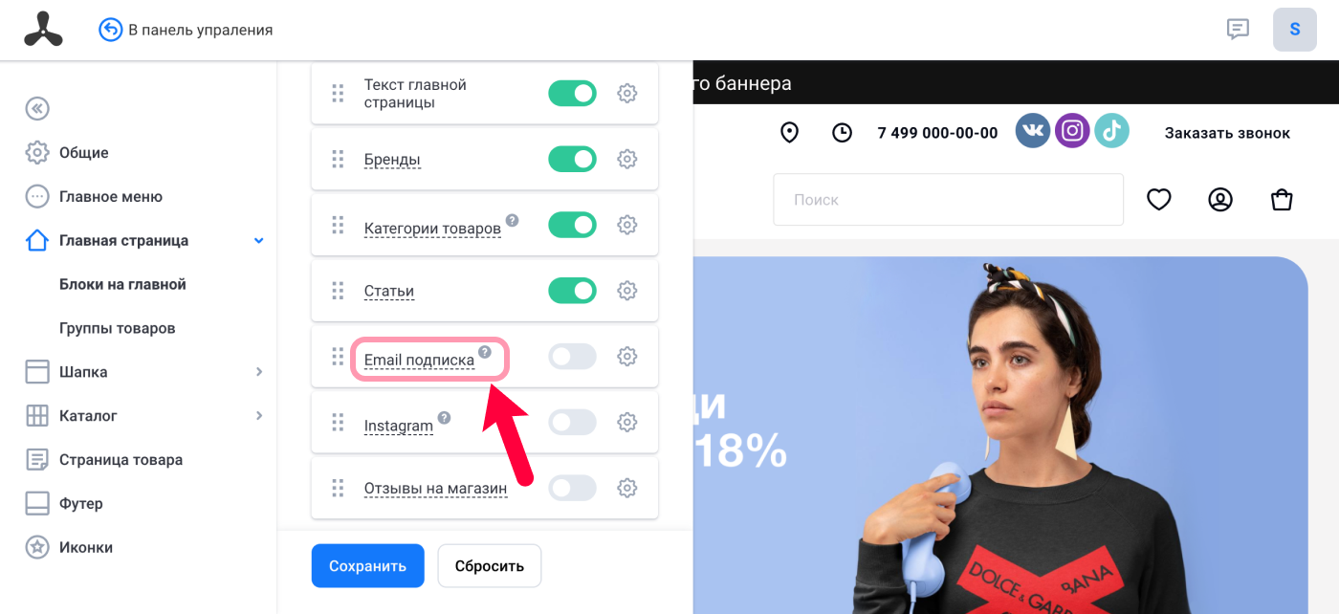Open settings gear for Бренды block

pyautogui.click(x=627, y=159)
